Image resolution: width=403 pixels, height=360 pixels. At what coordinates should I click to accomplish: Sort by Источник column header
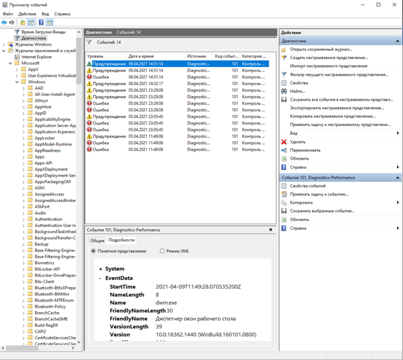(198, 56)
